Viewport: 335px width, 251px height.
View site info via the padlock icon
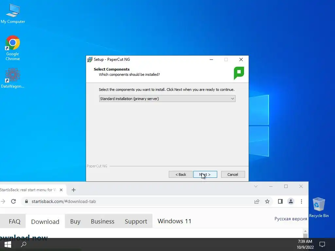tap(26, 201)
